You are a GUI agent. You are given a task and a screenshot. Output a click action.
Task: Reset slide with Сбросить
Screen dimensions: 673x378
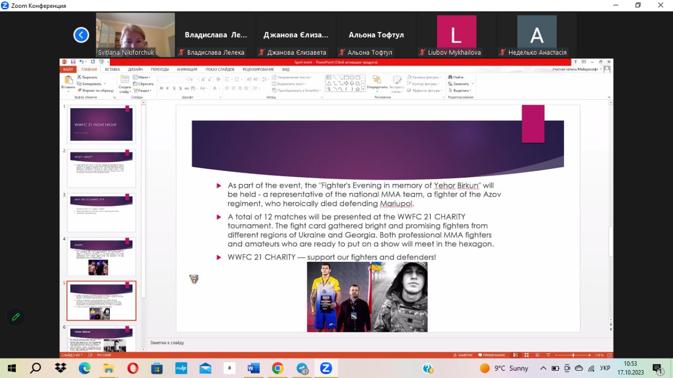point(143,84)
